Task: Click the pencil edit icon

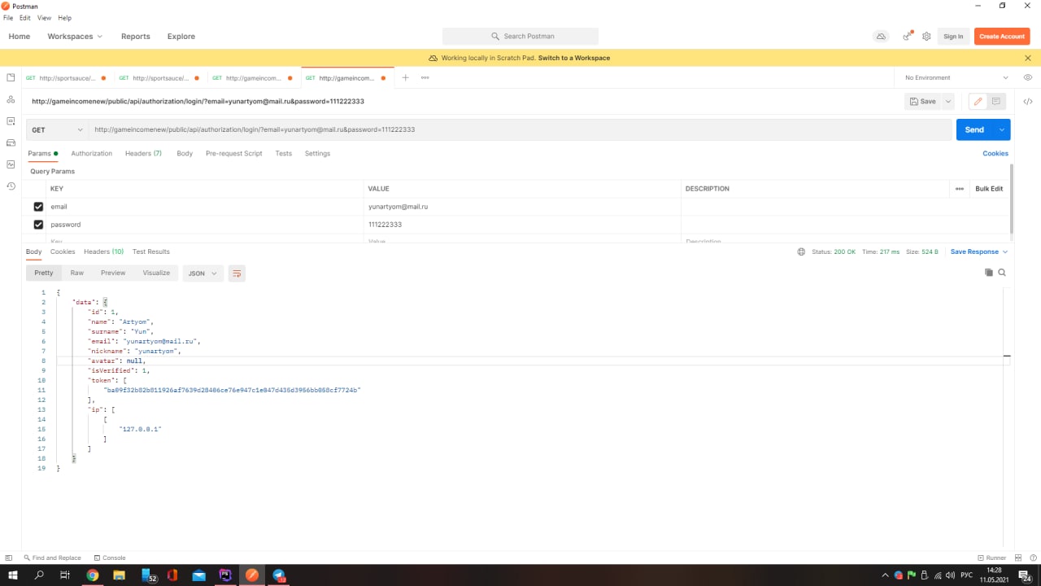Action: [x=978, y=102]
